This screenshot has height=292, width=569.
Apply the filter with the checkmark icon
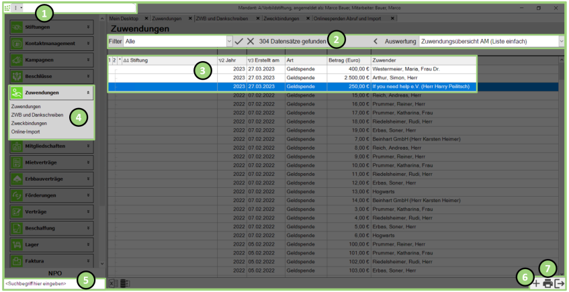click(239, 42)
